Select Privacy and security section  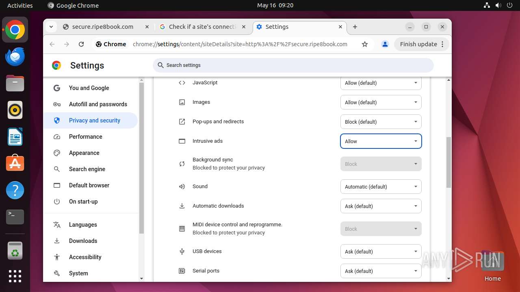click(x=91, y=120)
